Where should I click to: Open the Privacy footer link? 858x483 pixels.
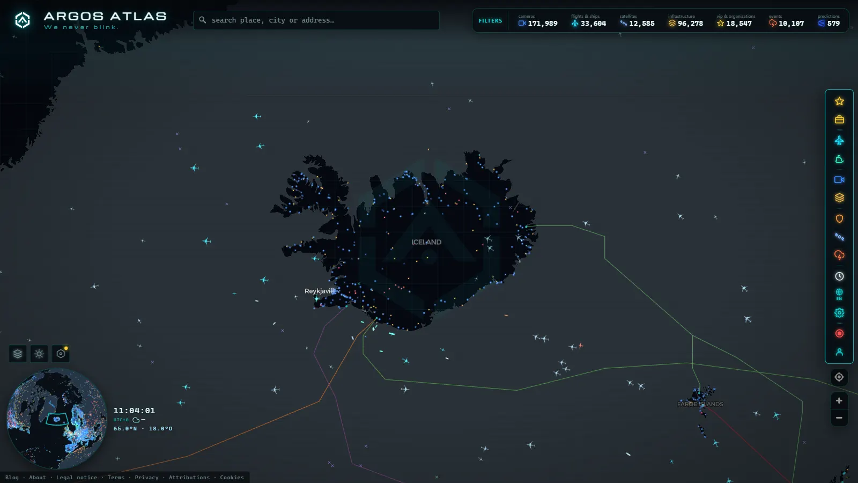point(146,478)
